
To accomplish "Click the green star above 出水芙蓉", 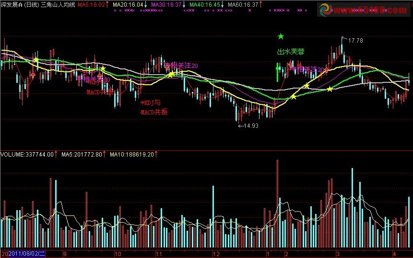I will (281, 36).
